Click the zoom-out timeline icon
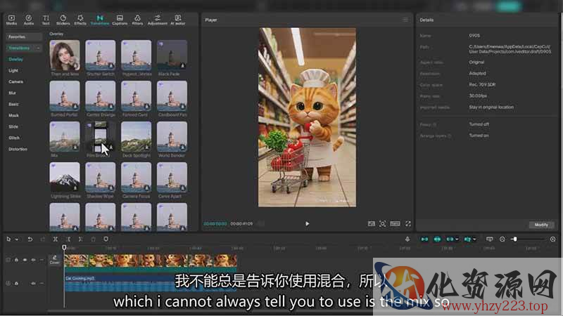The width and height of the screenshot is (563, 316). [x=502, y=239]
